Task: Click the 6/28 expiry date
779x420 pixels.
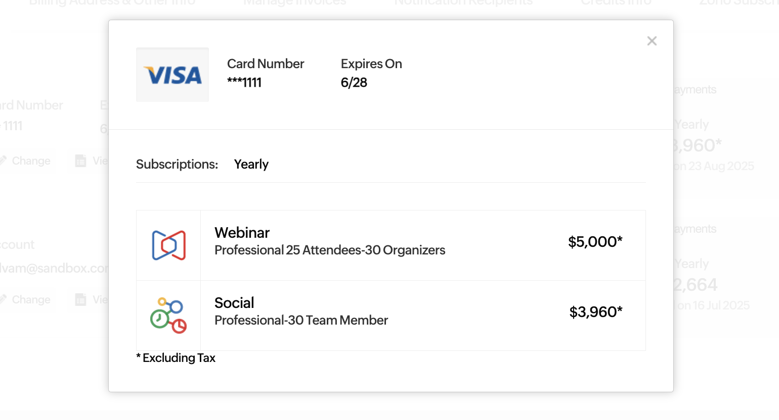Action: [354, 82]
